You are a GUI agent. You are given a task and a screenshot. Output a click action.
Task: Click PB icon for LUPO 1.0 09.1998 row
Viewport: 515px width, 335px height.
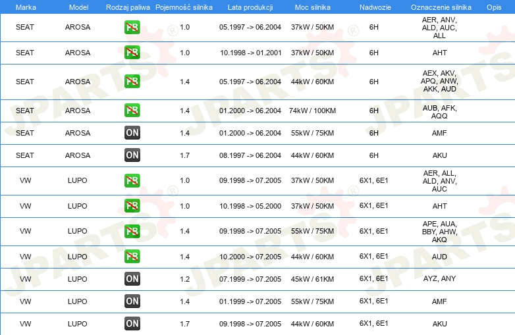click(132, 180)
